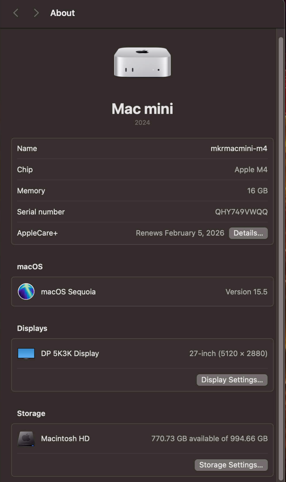
Task: Click Version 15.5 text
Action: (247, 292)
